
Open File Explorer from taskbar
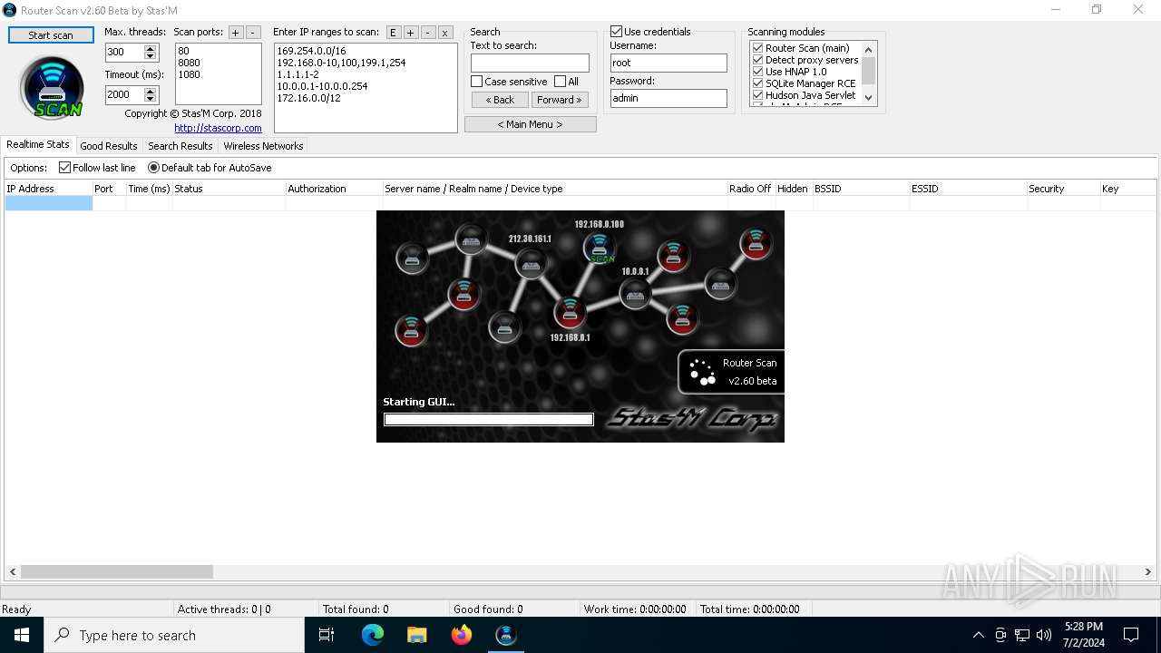coord(417,635)
